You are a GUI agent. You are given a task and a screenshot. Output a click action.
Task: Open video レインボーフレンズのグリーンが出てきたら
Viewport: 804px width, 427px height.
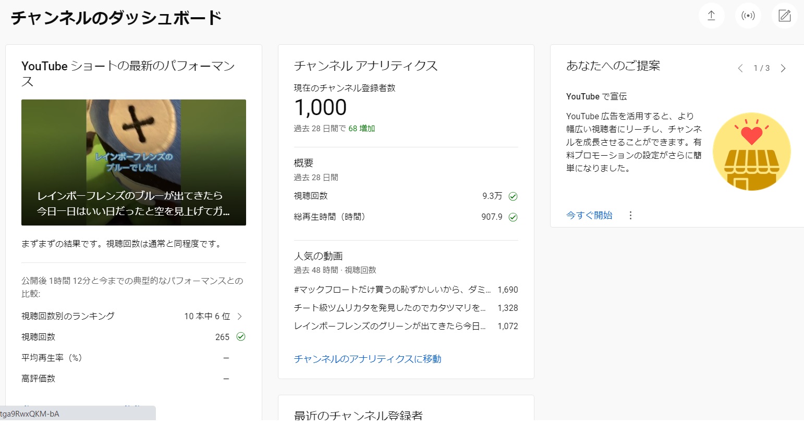(390, 326)
